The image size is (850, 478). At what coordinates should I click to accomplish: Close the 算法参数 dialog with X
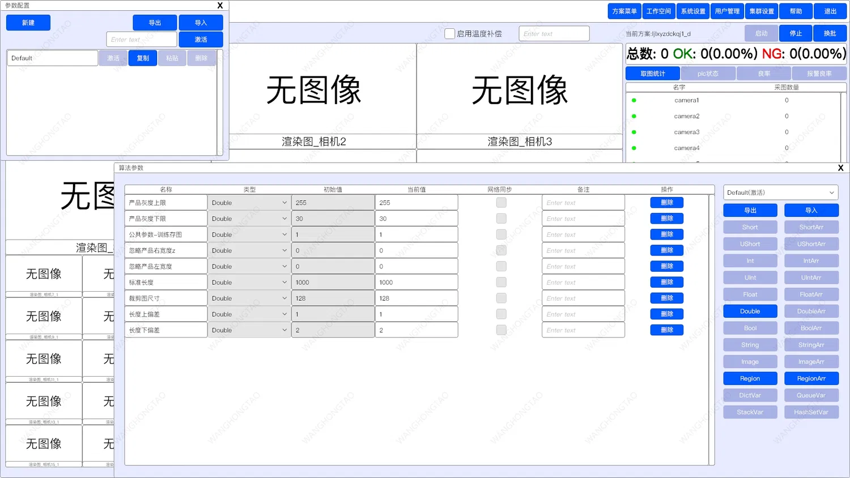840,168
